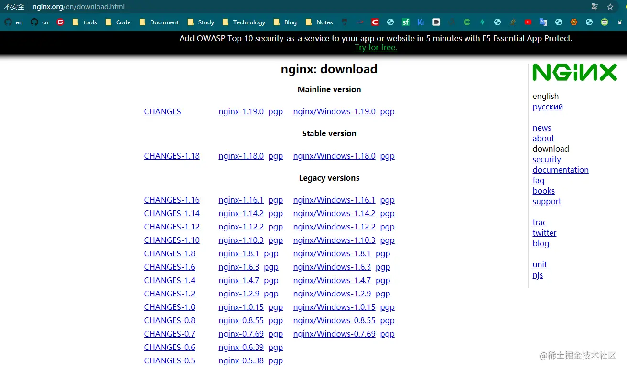The image size is (627, 371).
Task: Open the "unit" sidebar link
Action: click(x=540, y=264)
